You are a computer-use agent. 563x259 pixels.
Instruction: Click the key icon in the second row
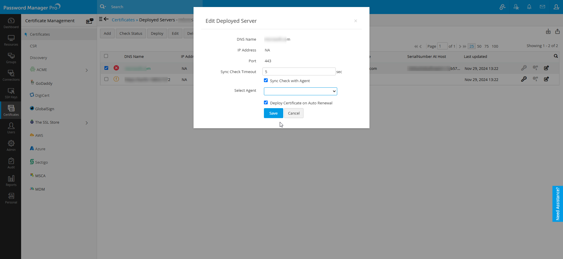coord(524,79)
